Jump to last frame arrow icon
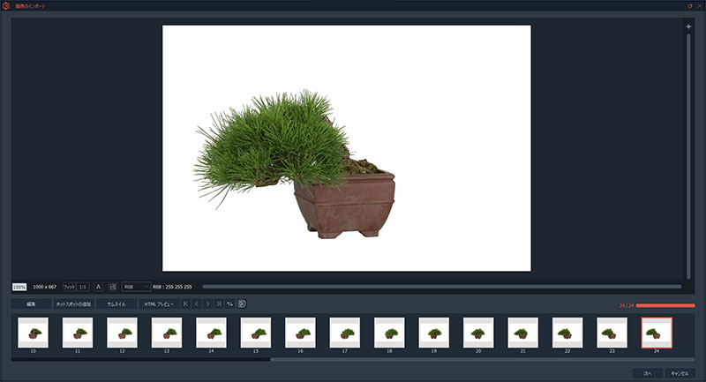Image resolution: width=706 pixels, height=382 pixels. coord(218,304)
